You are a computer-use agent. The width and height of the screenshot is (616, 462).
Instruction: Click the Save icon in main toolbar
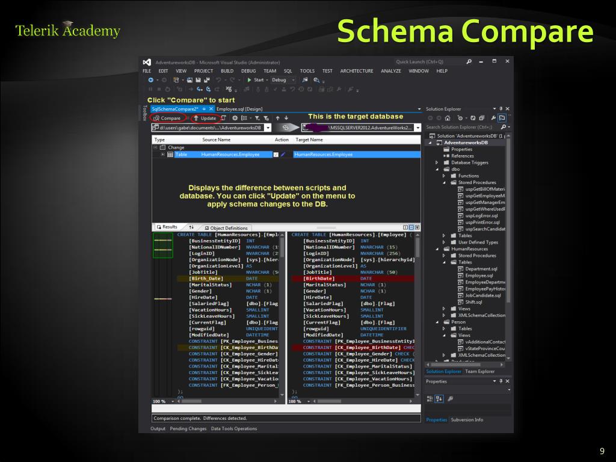(x=199, y=80)
